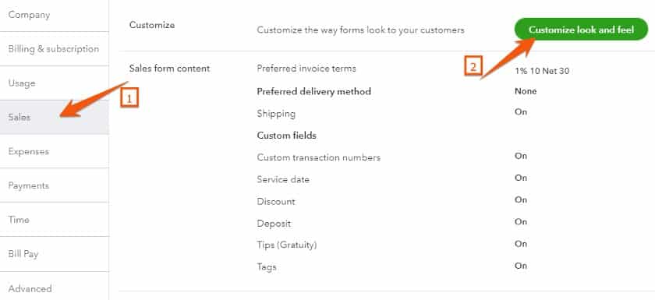655x300 pixels.
Task: Select the Usage tab
Action: tap(55, 83)
